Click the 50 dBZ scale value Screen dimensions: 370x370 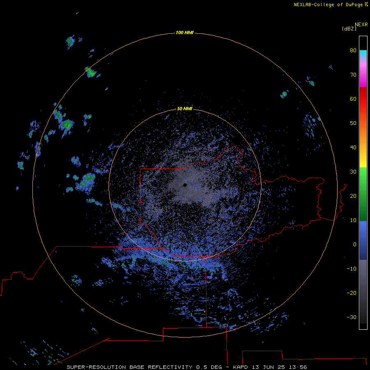tap(353, 123)
